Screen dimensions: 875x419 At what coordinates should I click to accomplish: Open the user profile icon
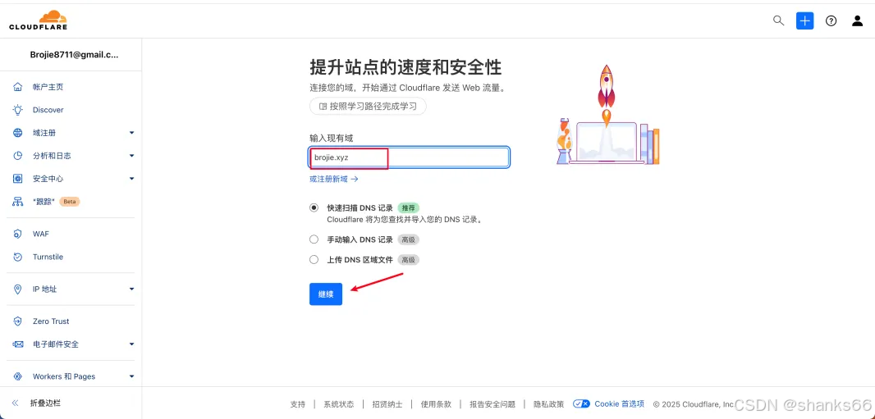point(857,21)
